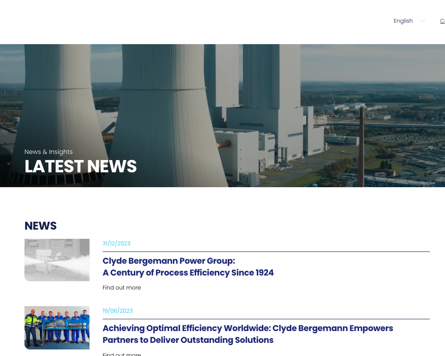The width and height of the screenshot is (445, 356).
Task: Click the 19/06/2023 article date
Action: click(117, 311)
